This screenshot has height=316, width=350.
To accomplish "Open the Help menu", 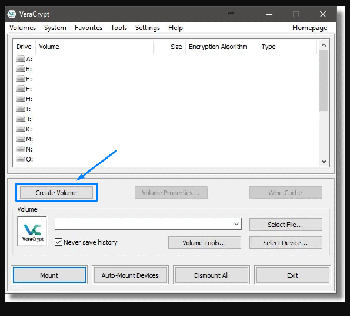I will 175,28.
